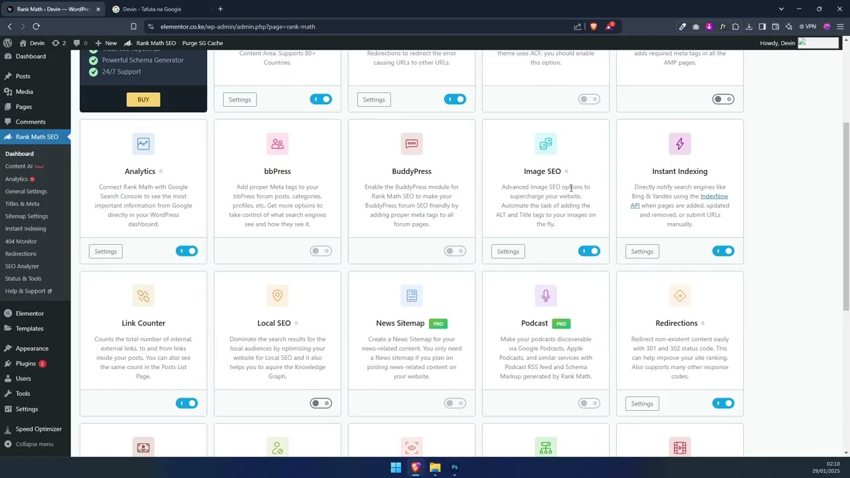Open Sitemap Settings submenu item
The image size is (850, 478).
point(27,216)
